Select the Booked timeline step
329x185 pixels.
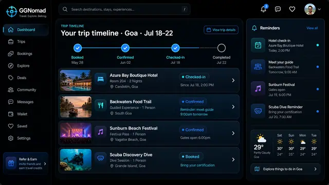coord(78,48)
